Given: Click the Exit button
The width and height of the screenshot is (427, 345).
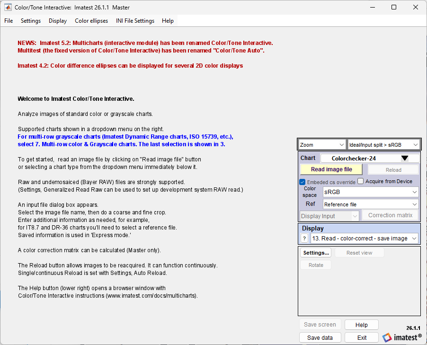Looking at the screenshot, I should coord(361,337).
